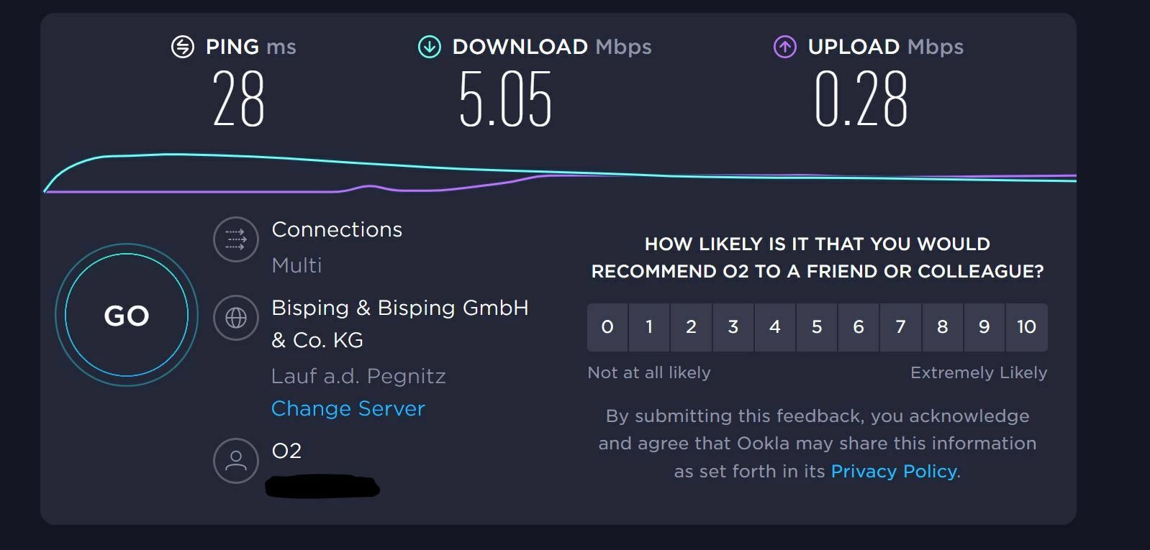
Task: Open the Privacy Policy link
Action: click(x=894, y=471)
